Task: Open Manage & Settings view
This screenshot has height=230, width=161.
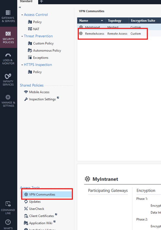Action: click(x=8, y=101)
